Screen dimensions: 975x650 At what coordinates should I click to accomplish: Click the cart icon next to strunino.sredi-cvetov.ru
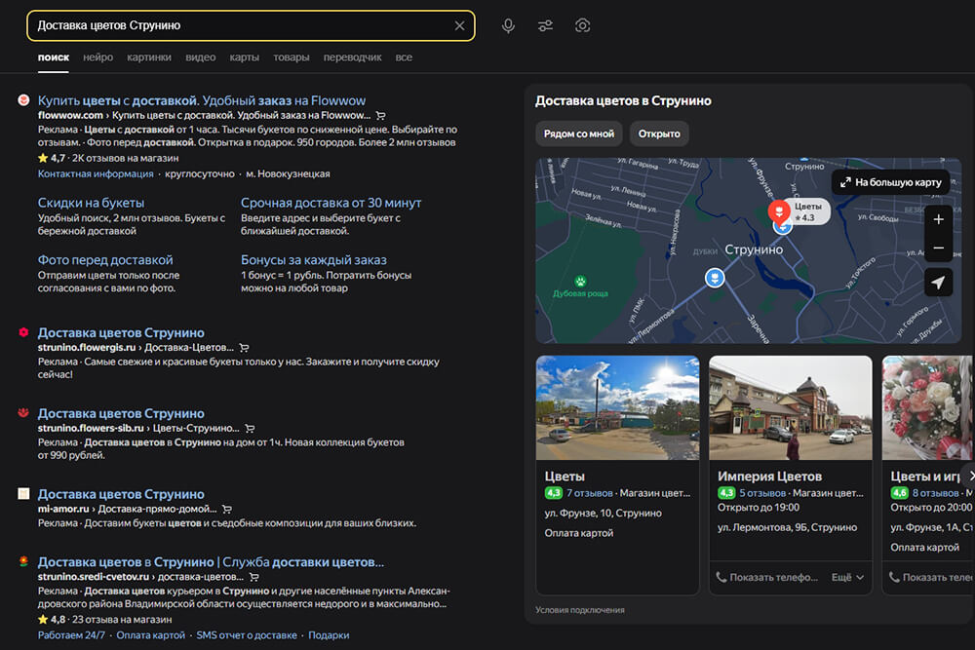[x=253, y=577]
